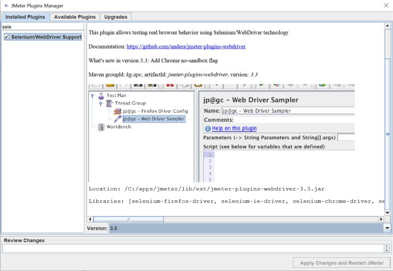Image resolution: width=393 pixels, height=271 pixels.
Task: Select the WorkBench tree row
Action: [x=118, y=127]
